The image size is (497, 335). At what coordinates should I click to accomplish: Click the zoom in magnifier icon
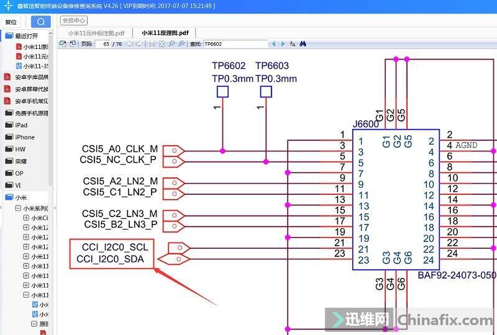click(x=171, y=44)
